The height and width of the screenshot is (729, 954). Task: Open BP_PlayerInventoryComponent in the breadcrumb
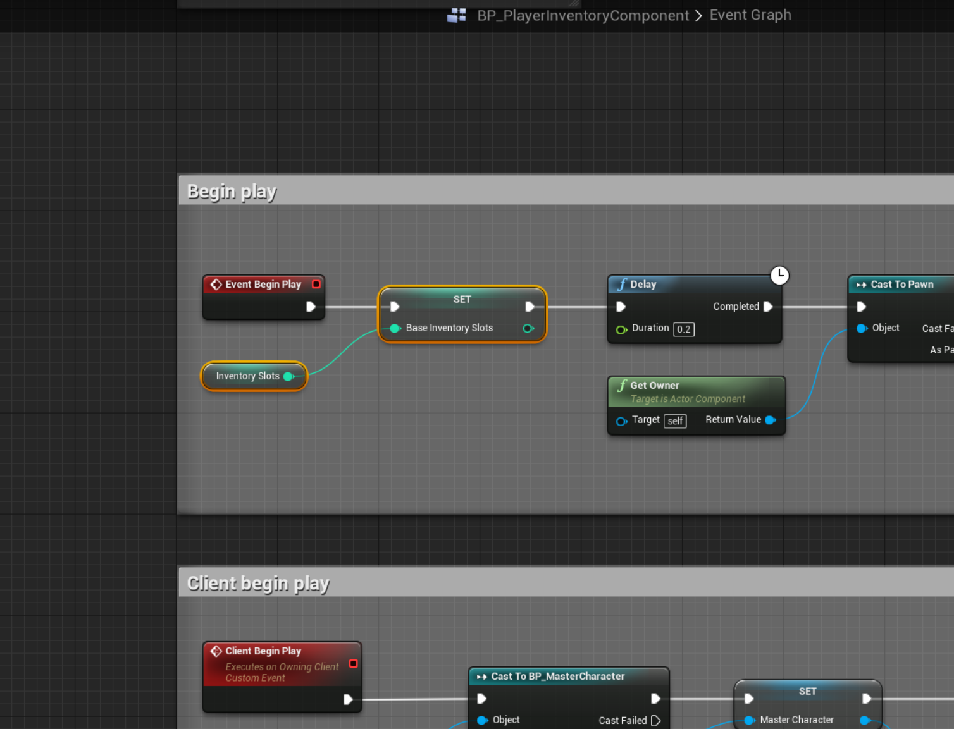point(583,15)
